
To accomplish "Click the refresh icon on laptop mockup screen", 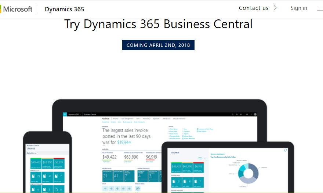I will 285,150.
